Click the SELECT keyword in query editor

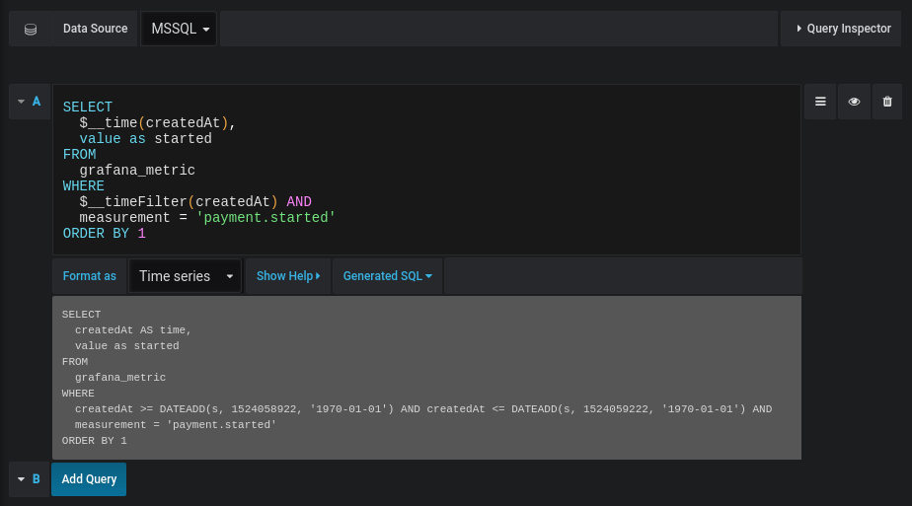pos(88,107)
